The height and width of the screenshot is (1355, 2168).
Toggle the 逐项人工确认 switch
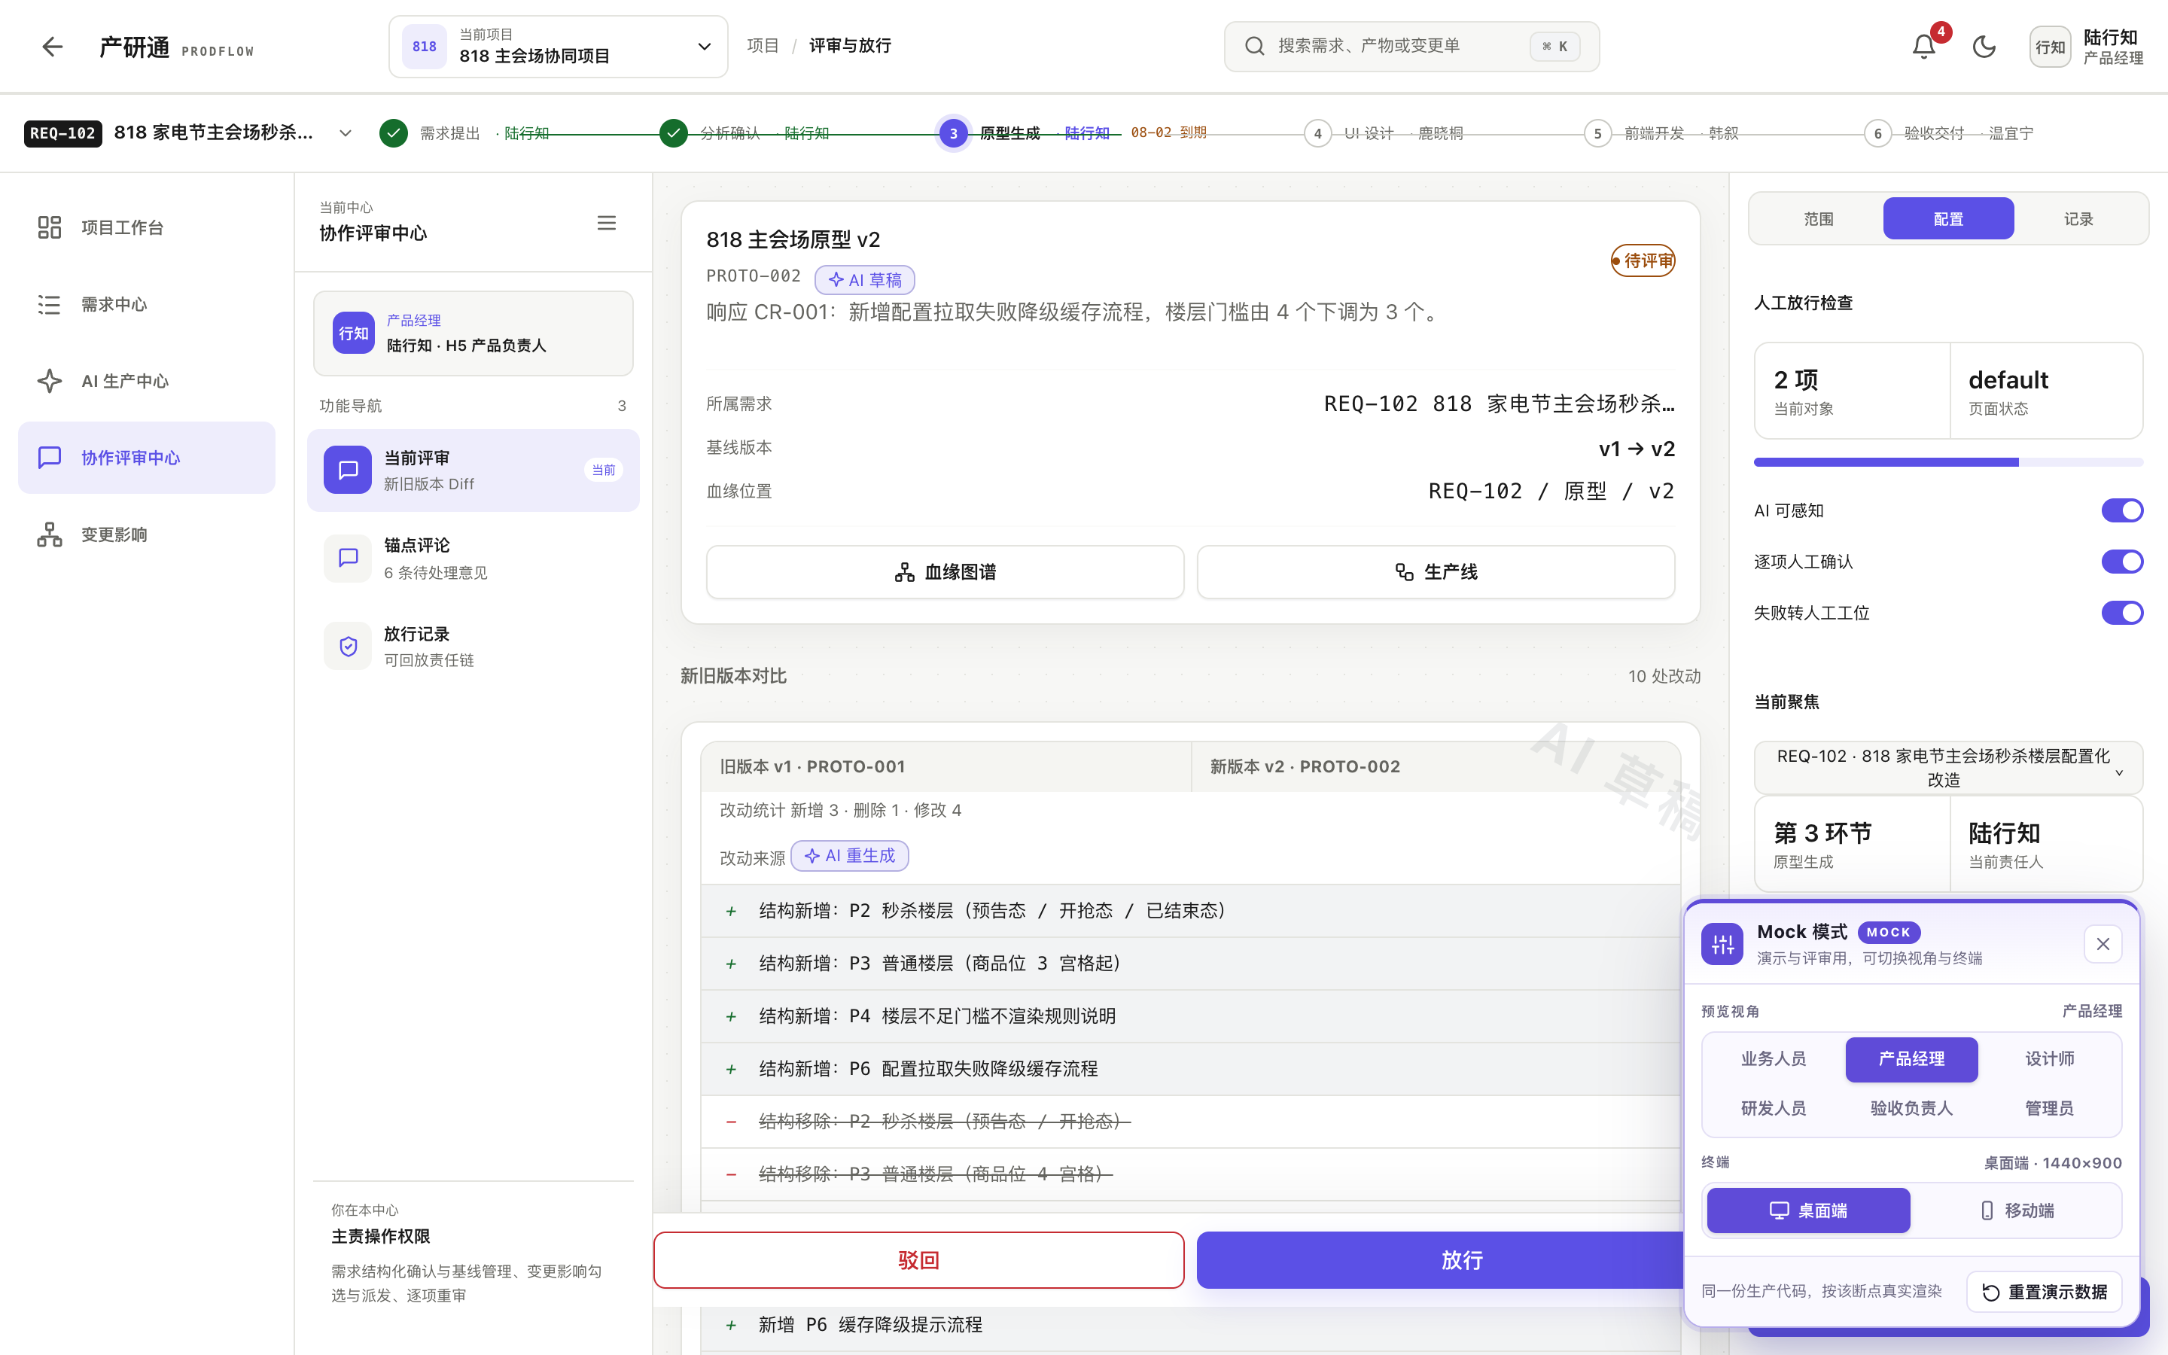pyautogui.click(x=2122, y=562)
